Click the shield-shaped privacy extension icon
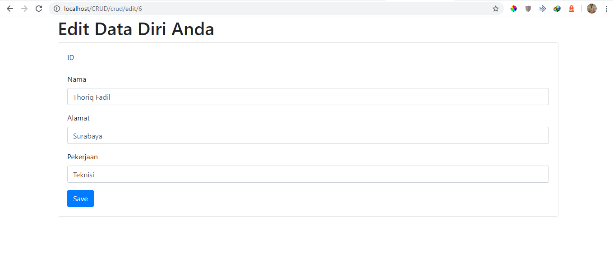The width and height of the screenshot is (613, 268). 528,8
